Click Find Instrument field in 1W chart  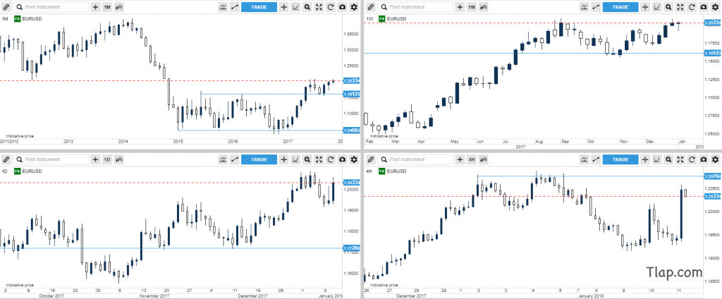pos(415,7)
